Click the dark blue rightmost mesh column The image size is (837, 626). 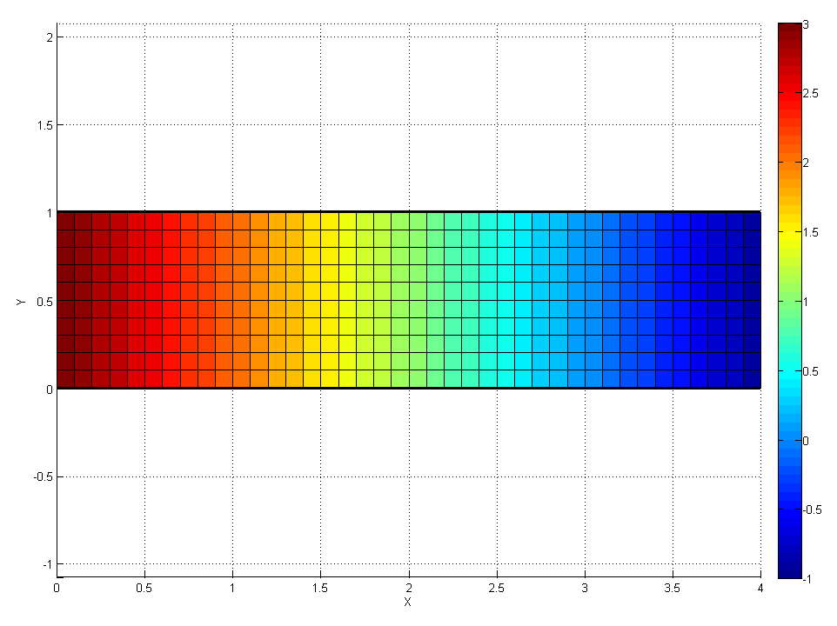click(752, 300)
